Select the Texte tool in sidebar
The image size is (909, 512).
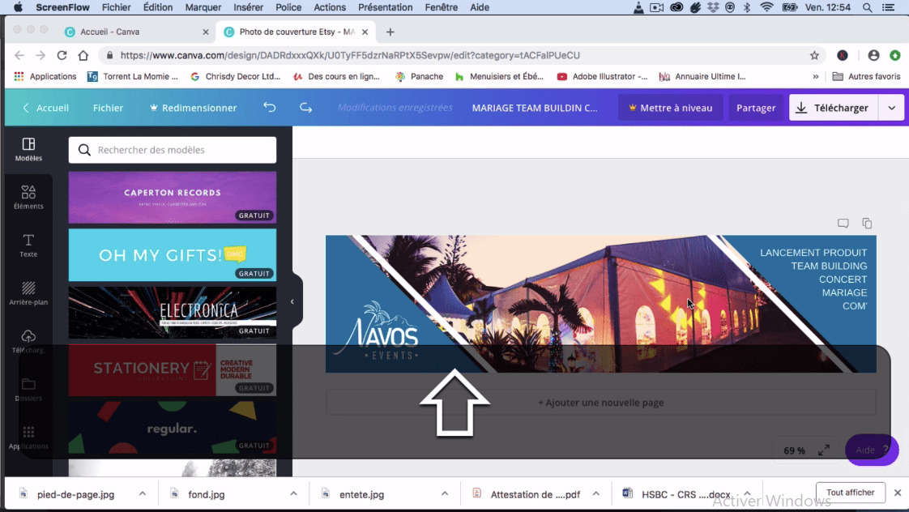[x=28, y=245]
